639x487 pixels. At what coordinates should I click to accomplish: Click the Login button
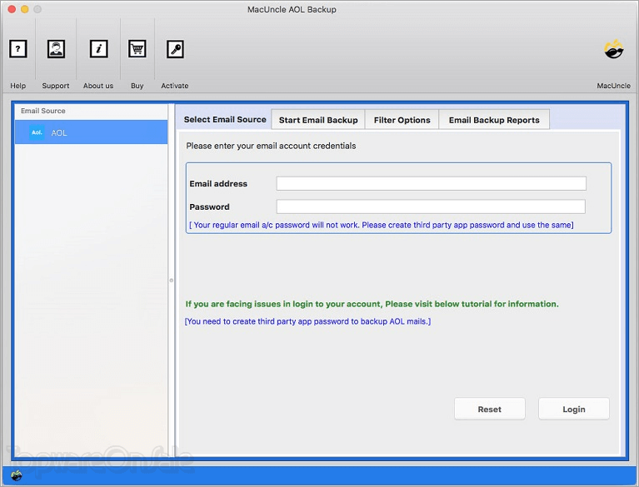click(x=574, y=410)
